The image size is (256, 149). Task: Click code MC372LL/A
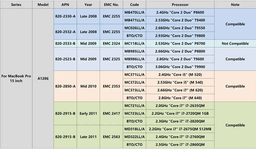pyautogui.click(x=134, y=82)
